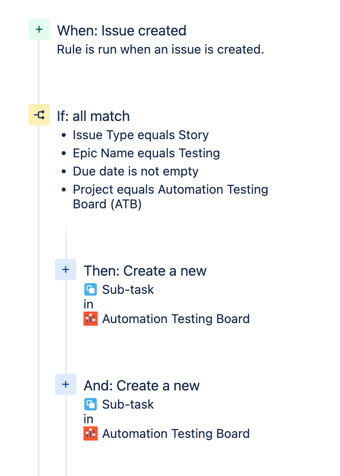Click the blue plus icon beside Then action
340x476 pixels.
click(x=66, y=269)
